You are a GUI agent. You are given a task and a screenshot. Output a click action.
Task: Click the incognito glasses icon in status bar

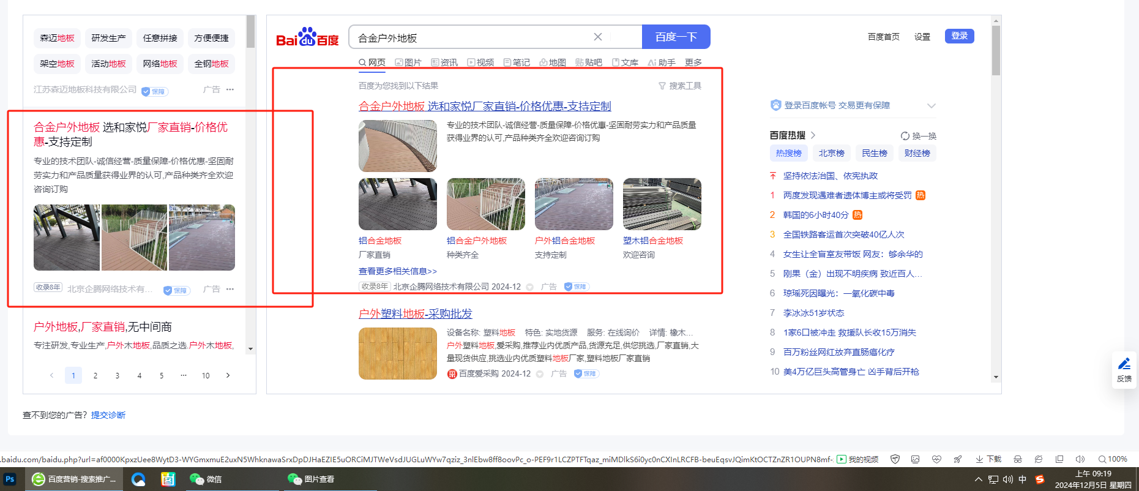click(x=1018, y=459)
